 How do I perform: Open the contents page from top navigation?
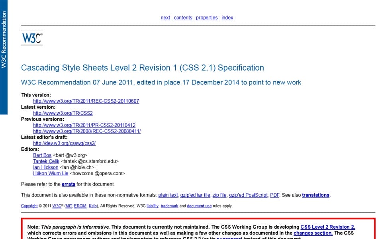tap(183, 18)
